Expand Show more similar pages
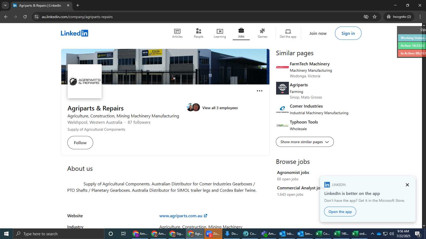 click(305, 142)
